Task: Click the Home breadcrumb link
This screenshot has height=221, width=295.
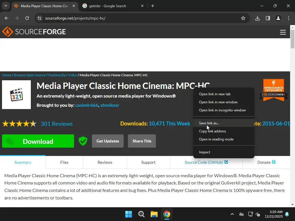Action: tap(7, 75)
